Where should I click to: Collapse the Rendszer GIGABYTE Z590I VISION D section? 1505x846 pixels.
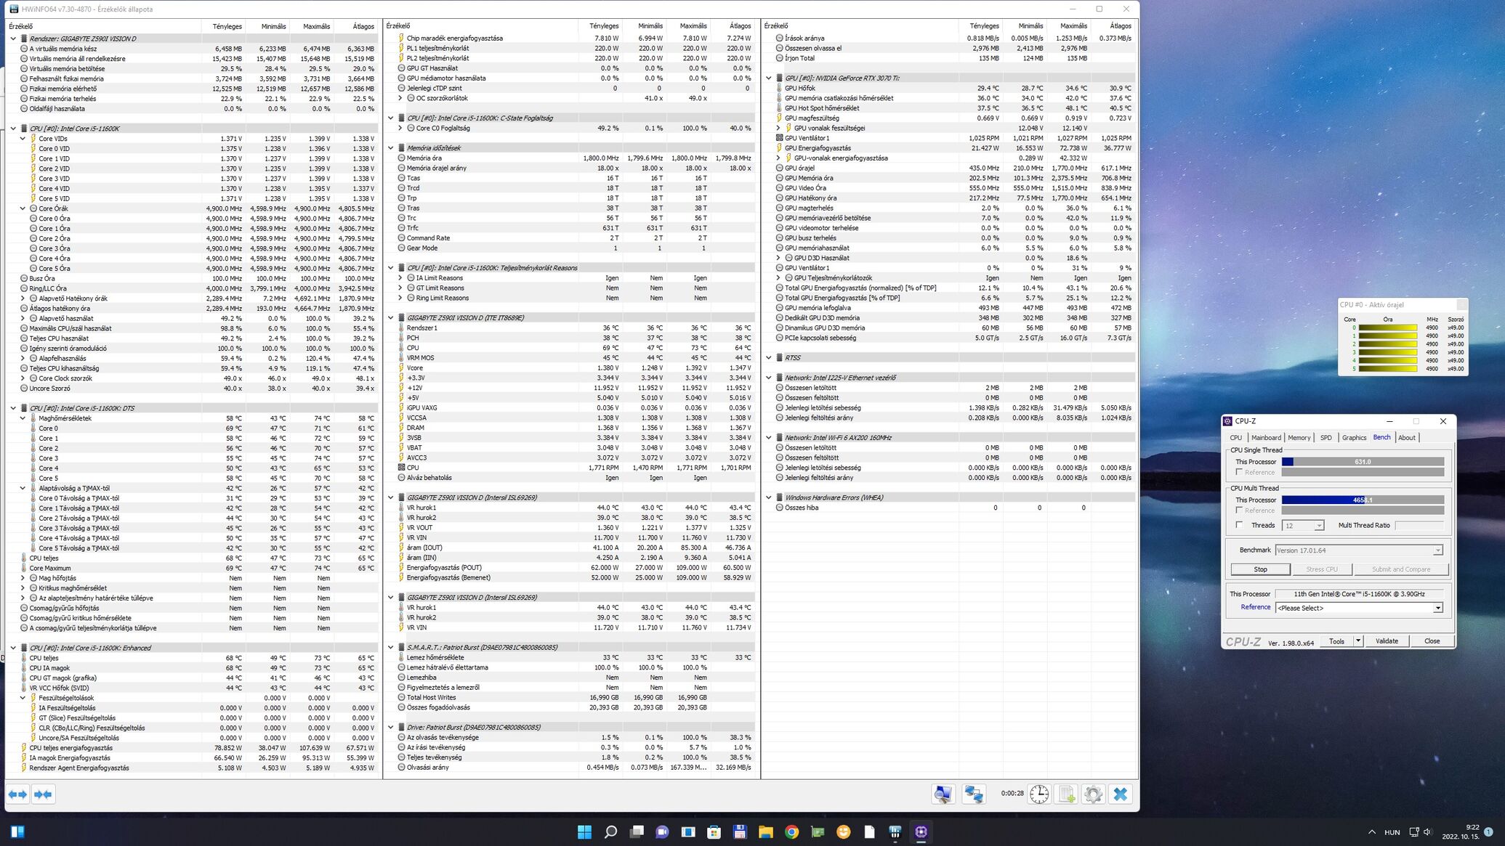click(13, 38)
